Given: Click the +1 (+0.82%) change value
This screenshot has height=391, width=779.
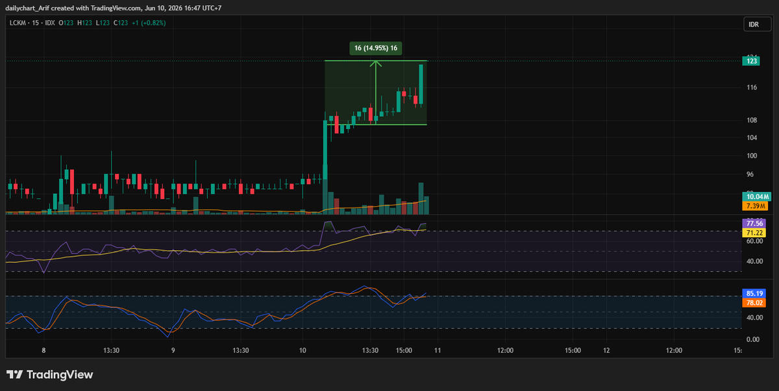Looking at the screenshot, I should 148,23.
